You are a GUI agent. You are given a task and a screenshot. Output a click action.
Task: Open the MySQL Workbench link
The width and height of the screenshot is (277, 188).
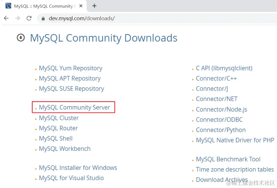point(65,149)
